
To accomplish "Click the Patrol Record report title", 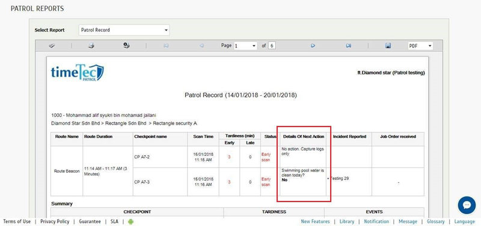I will point(241,95).
